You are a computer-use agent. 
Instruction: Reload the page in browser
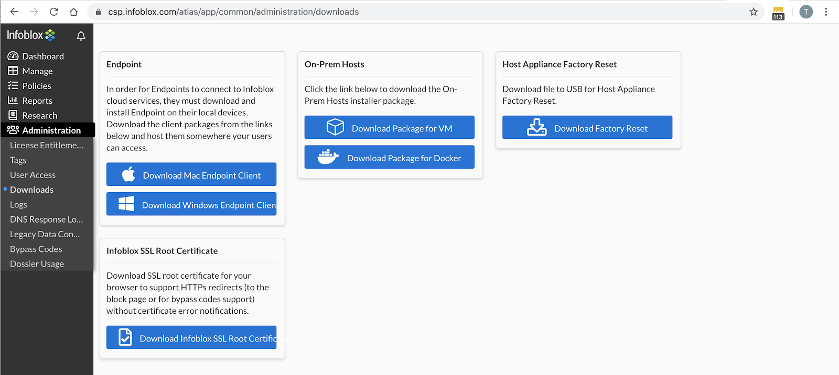point(53,12)
